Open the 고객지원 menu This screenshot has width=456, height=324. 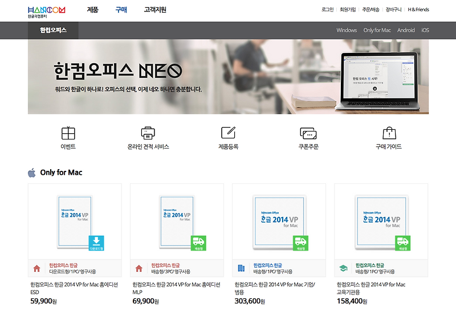(x=155, y=10)
